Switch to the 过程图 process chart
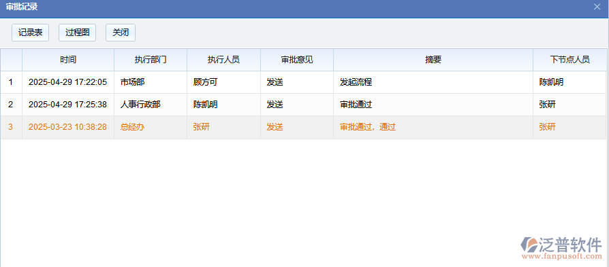The image size is (609, 267). (x=77, y=33)
